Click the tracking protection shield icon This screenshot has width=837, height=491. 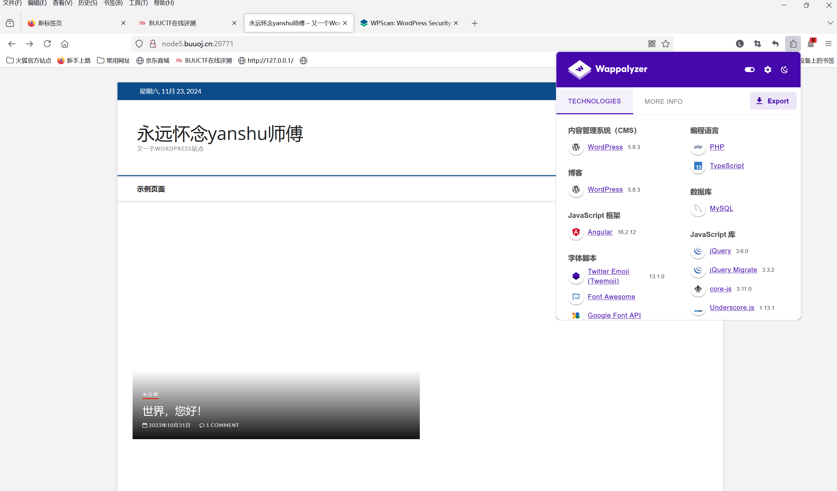click(139, 44)
